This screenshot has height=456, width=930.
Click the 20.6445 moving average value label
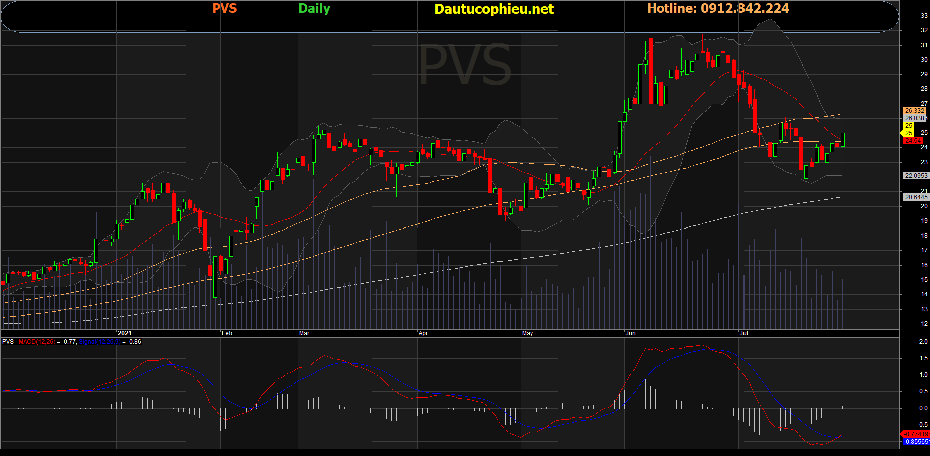916,197
